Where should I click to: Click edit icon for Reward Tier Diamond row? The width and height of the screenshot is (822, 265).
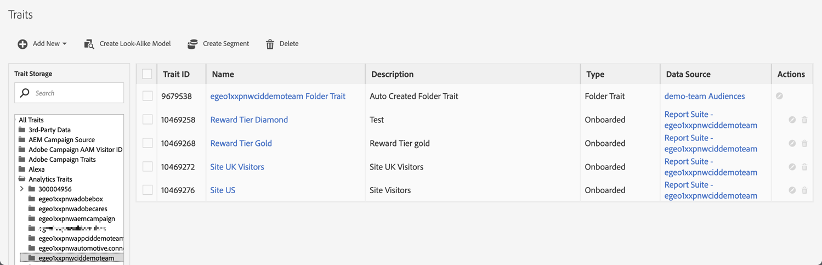792,120
